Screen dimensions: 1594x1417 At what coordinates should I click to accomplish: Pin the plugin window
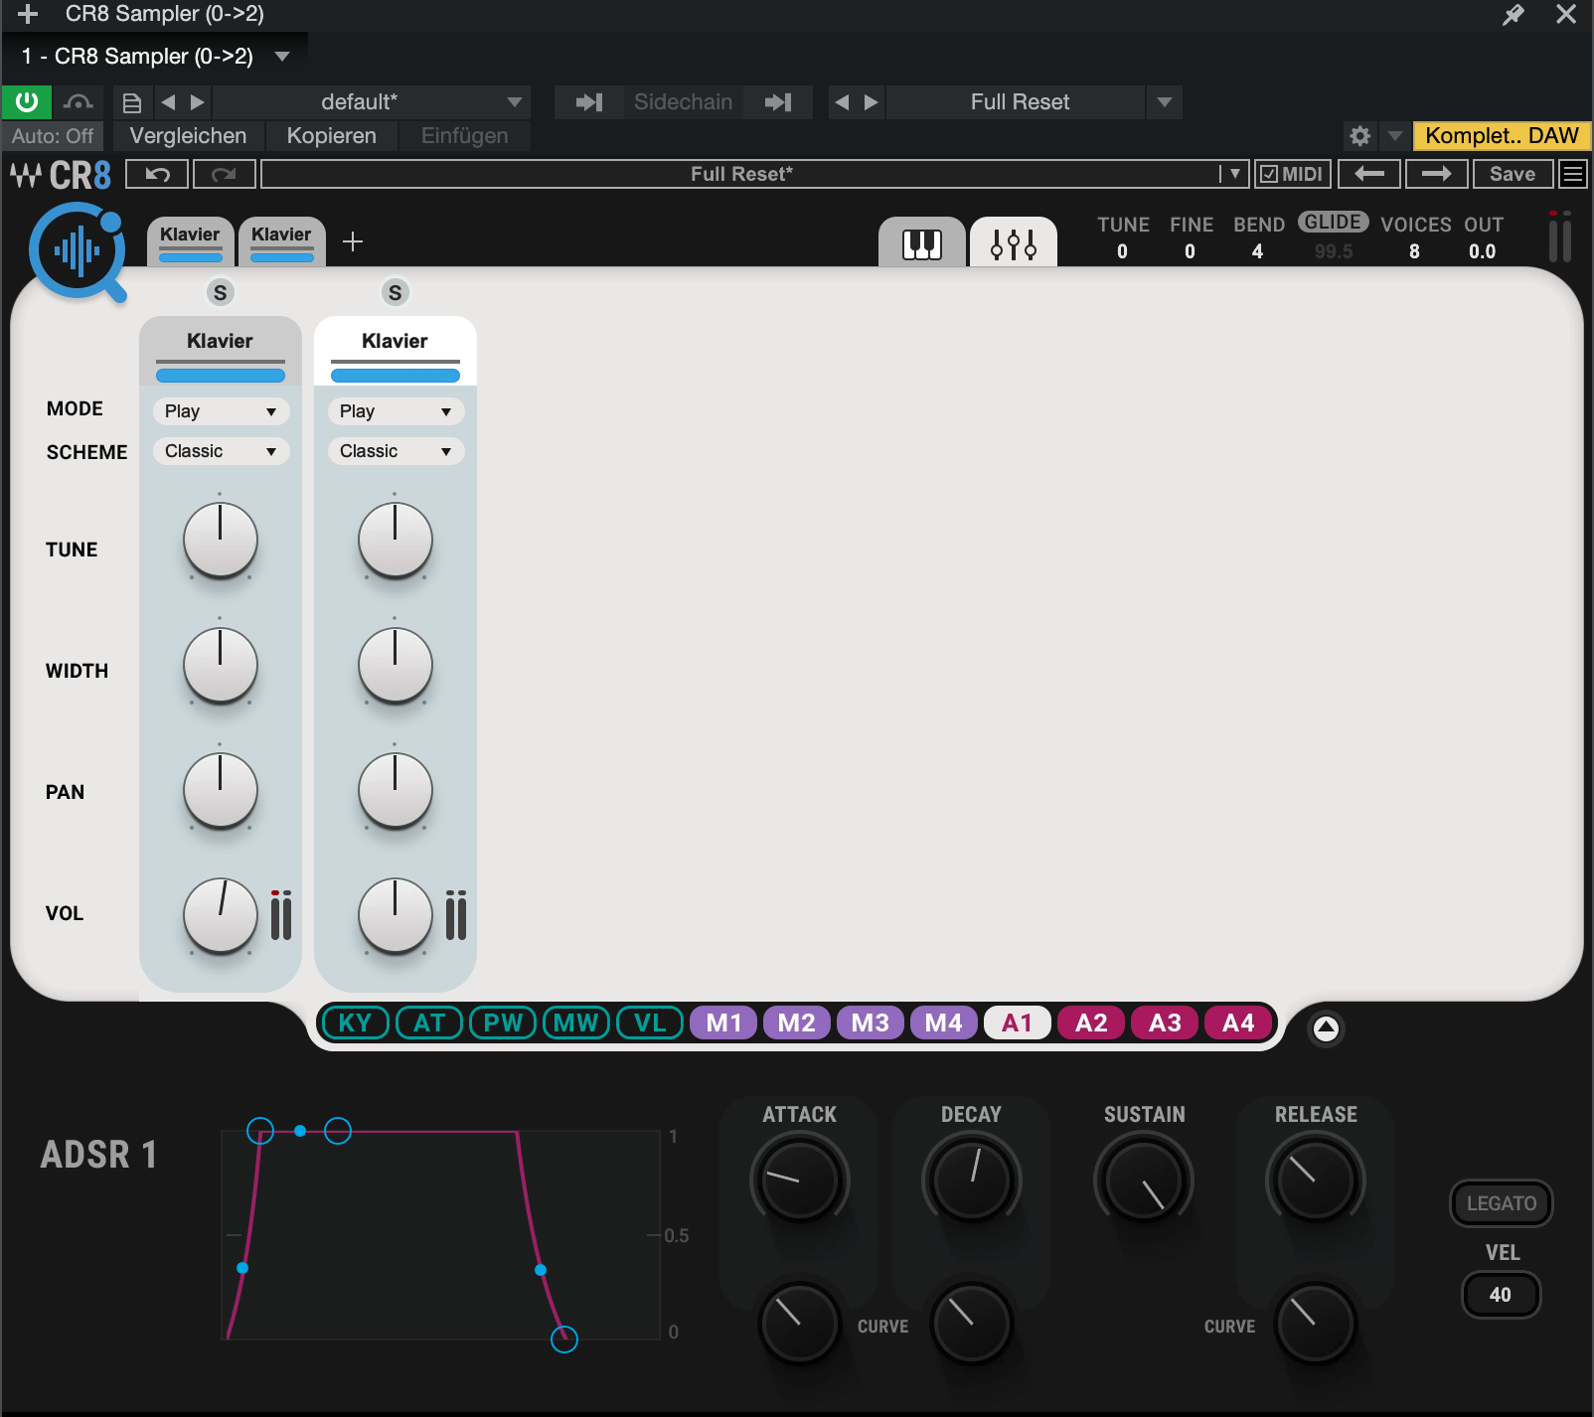(x=1513, y=14)
